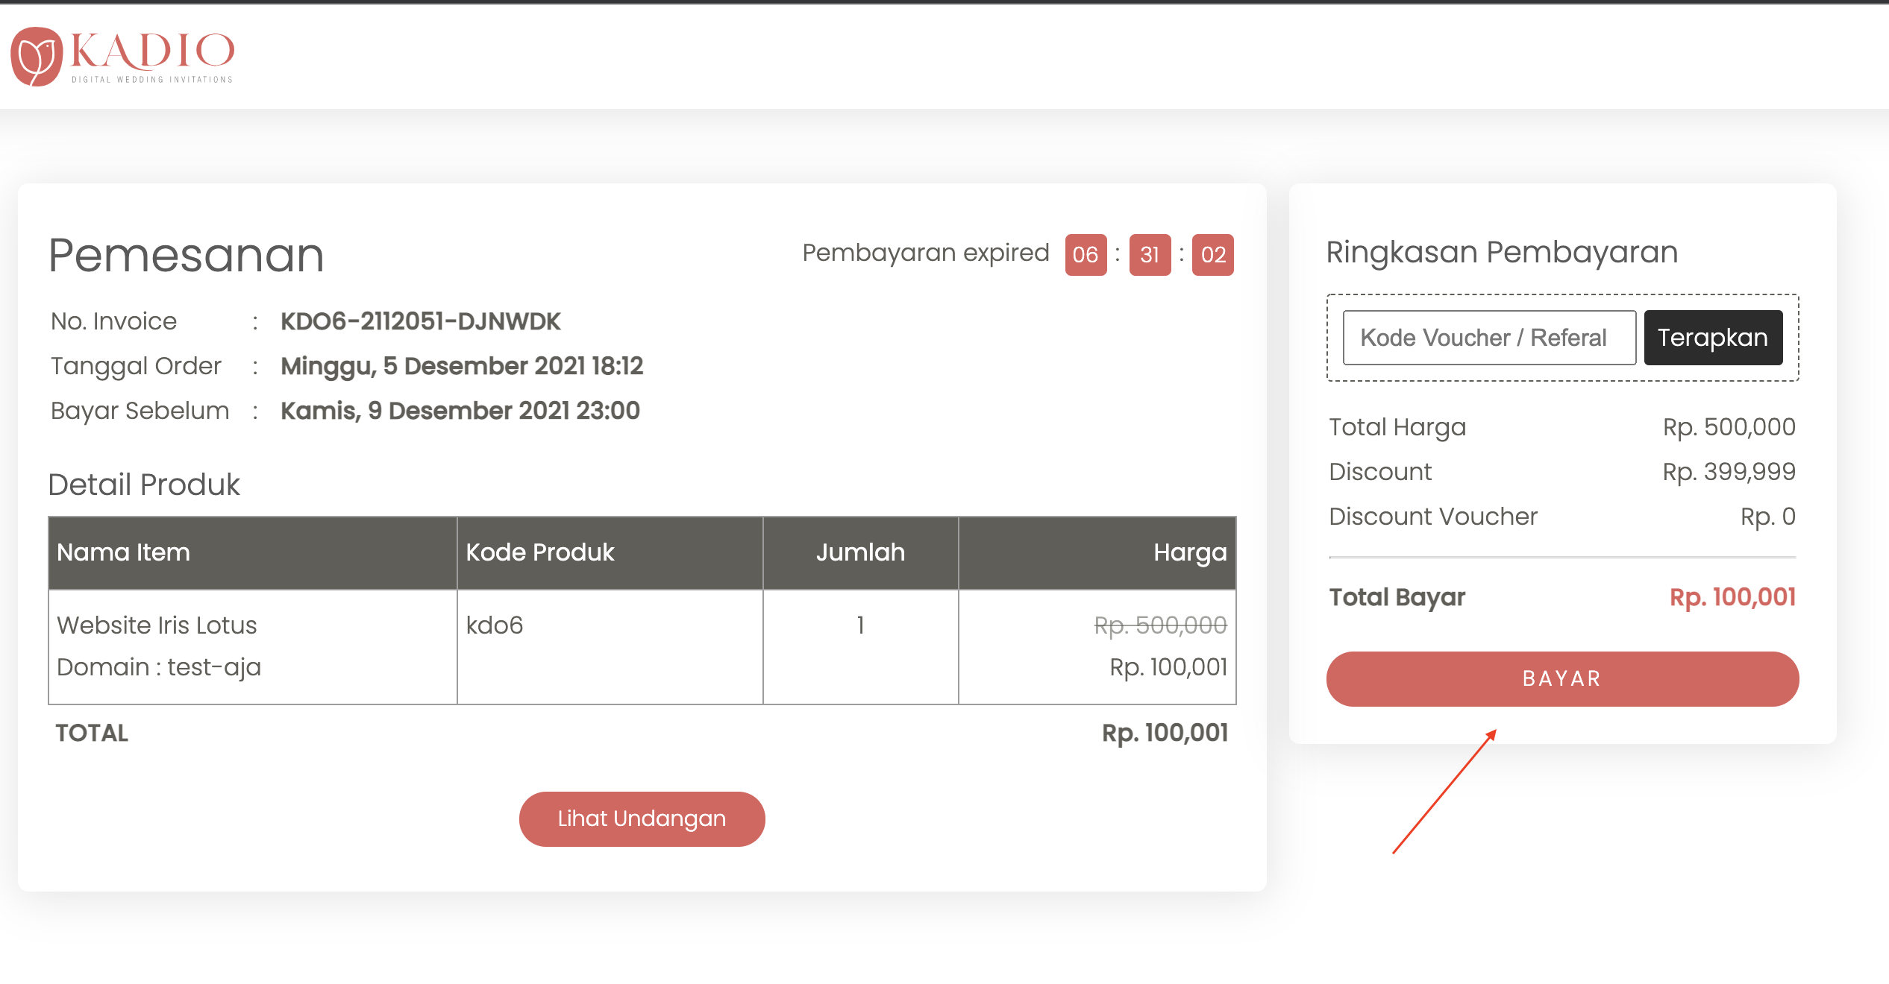1889x984 pixels.
Task: Click the countdown minutes box showing 31
Action: pyautogui.click(x=1150, y=255)
